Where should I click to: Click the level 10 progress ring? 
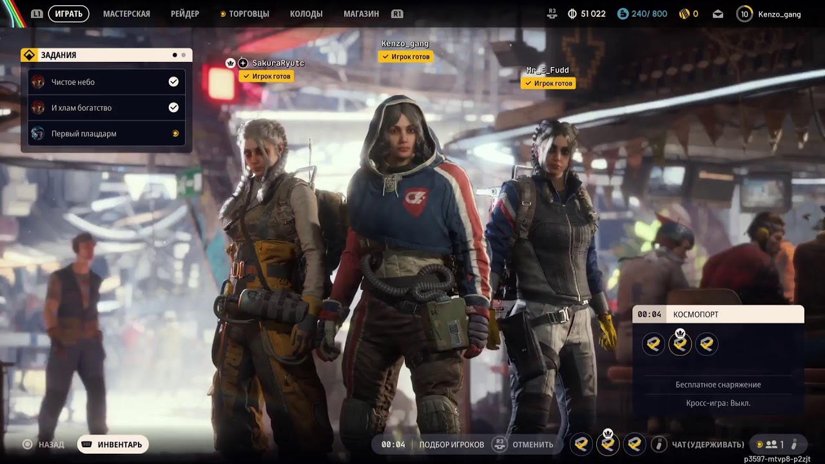744,14
